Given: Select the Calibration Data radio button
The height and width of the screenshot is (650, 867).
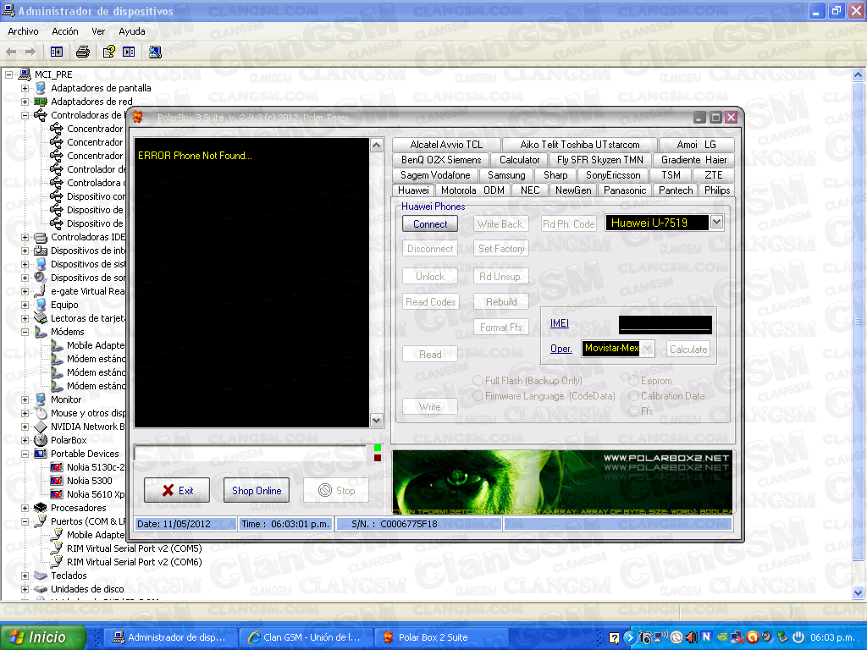Looking at the screenshot, I should [633, 396].
